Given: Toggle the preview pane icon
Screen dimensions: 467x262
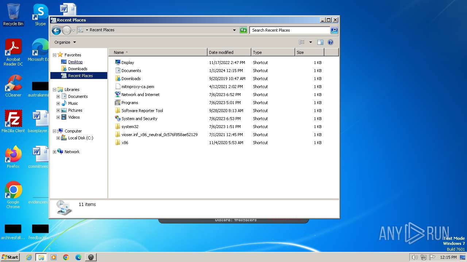Looking at the screenshot, I should click(x=320, y=42).
